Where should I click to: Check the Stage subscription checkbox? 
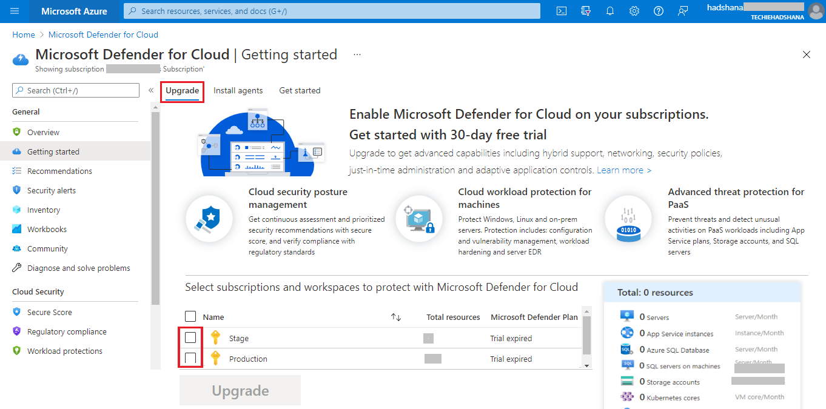click(x=190, y=338)
